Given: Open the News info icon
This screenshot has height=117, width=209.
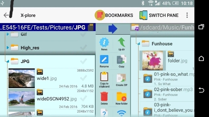Looking at the screenshot, I should 104,44.
